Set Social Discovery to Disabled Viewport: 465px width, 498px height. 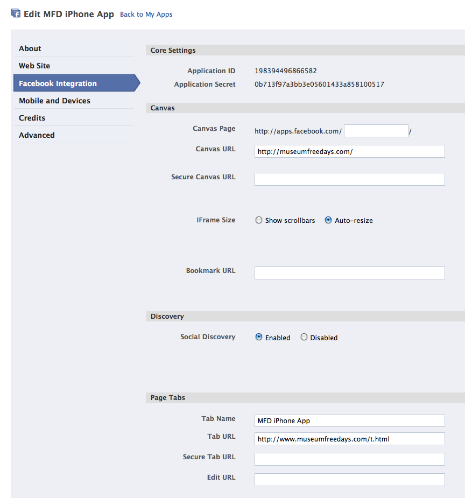click(x=304, y=337)
